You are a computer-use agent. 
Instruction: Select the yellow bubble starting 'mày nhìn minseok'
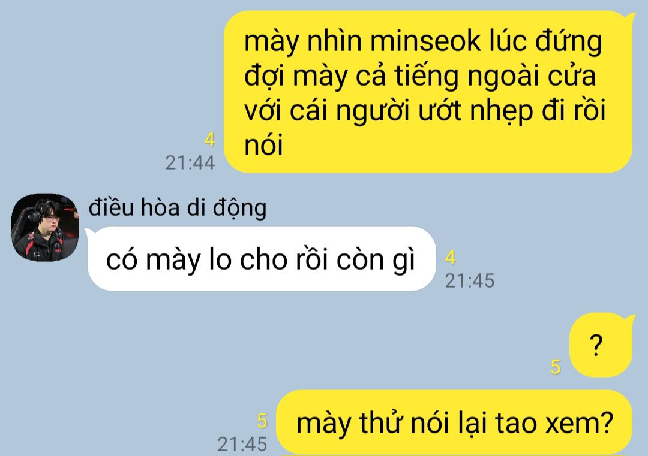(x=429, y=92)
